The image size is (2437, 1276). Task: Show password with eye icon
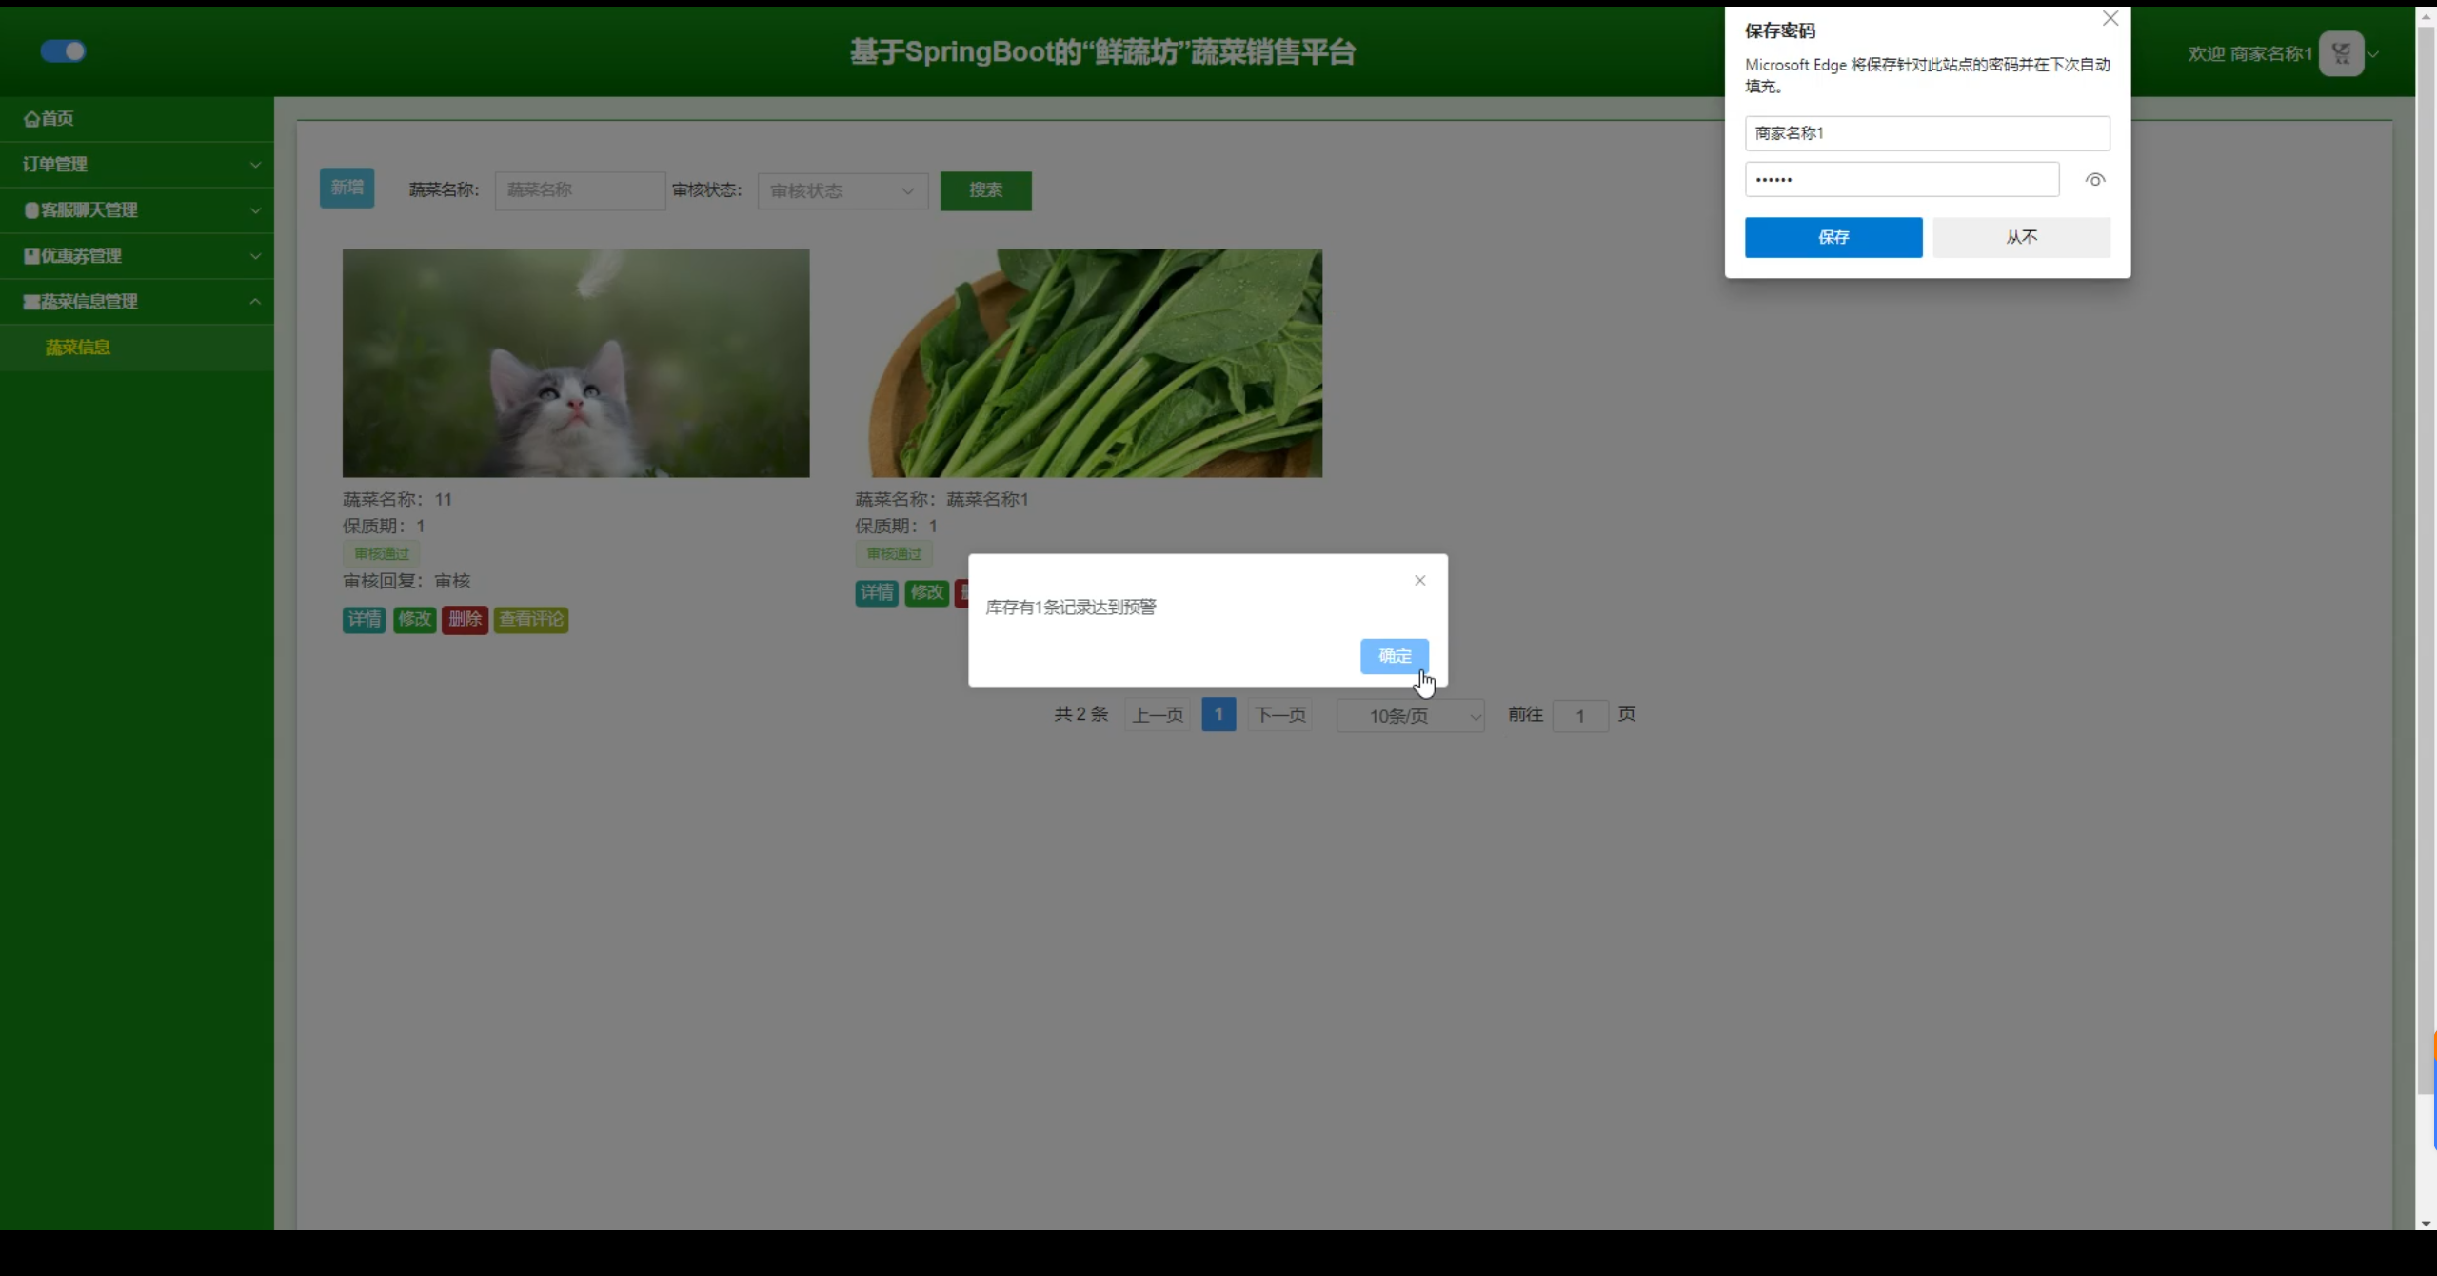pos(2094,180)
